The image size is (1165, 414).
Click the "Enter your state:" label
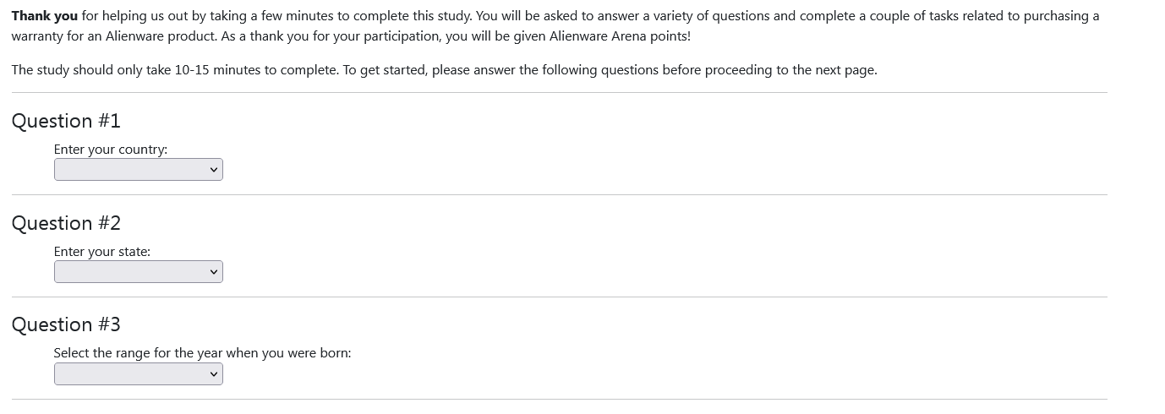tap(102, 252)
